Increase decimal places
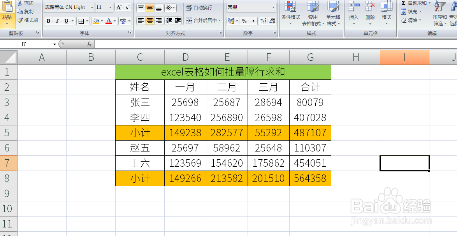The image size is (457, 236). click(x=264, y=21)
